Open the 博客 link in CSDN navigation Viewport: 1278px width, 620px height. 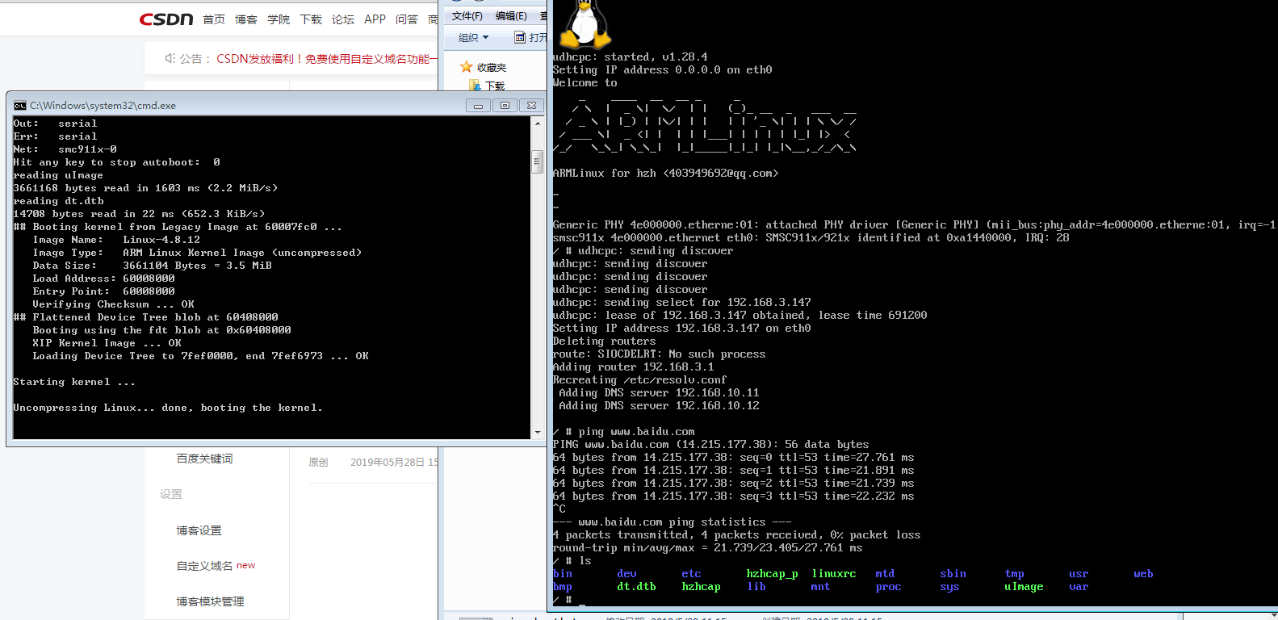pyautogui.click(x=246, y=19)
